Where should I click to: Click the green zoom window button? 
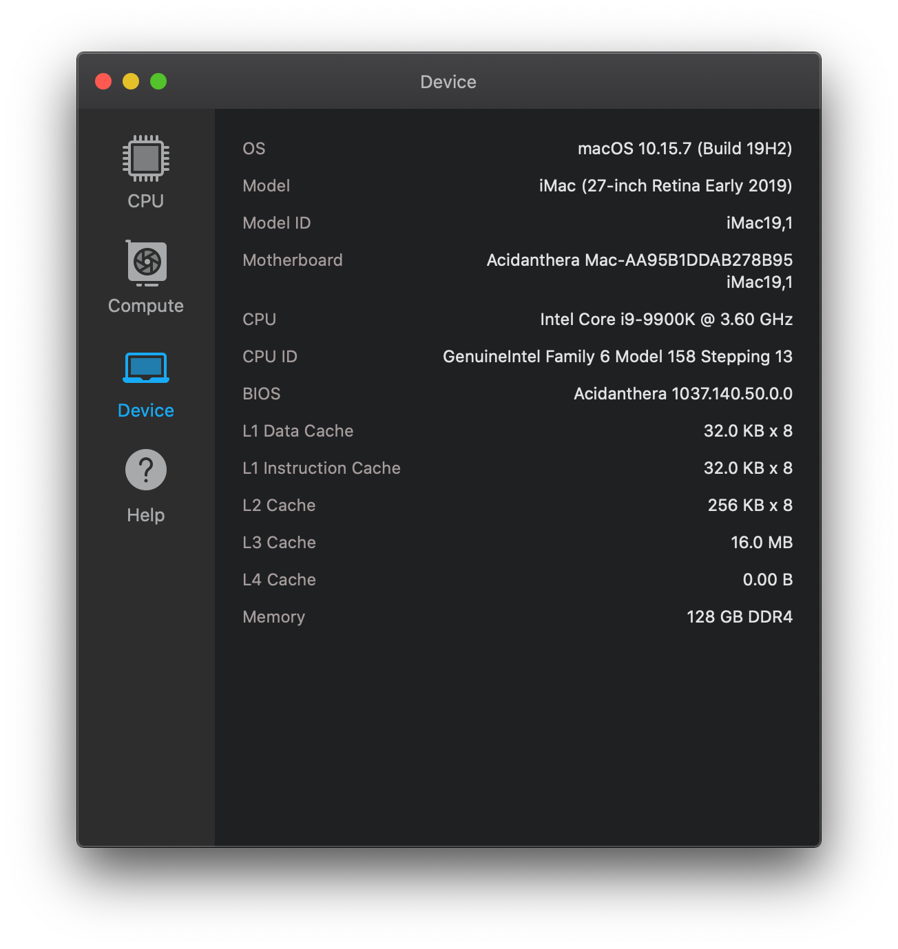158,81
